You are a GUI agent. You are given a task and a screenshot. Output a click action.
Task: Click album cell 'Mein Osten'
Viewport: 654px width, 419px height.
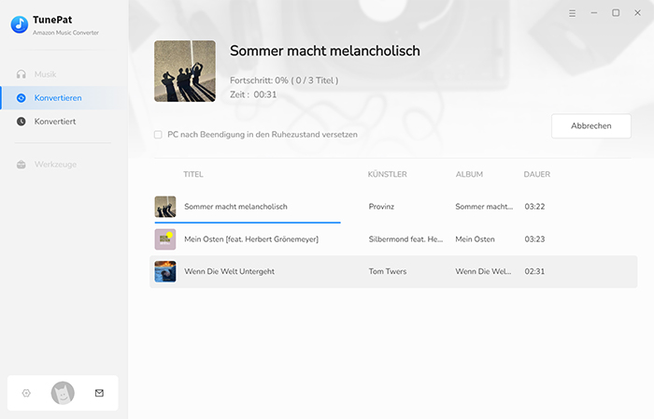(x=475, y=239)
